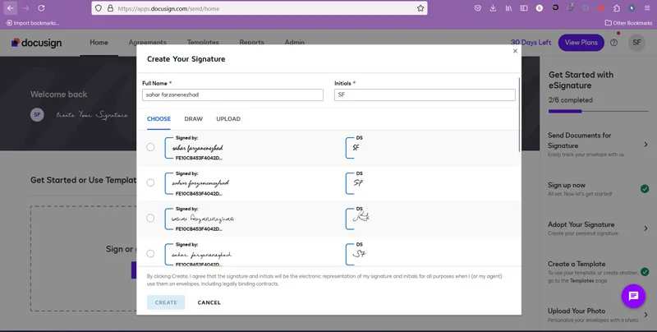657x332 pixels.
Task: Click the dialog's vertical scrollbar
Action: click(520, 114)
